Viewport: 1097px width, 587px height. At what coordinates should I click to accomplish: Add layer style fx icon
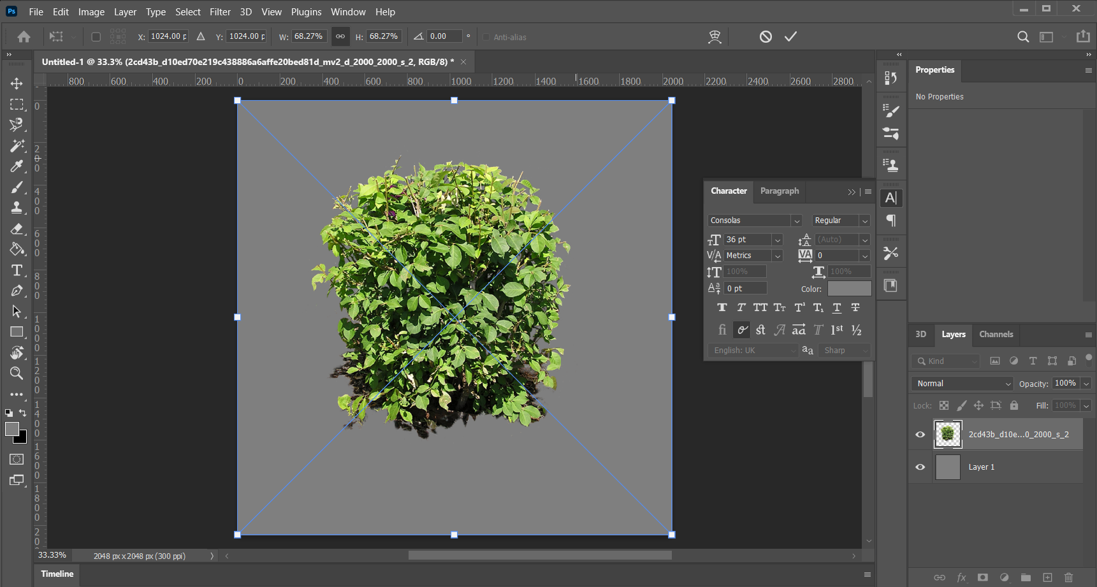961,577
